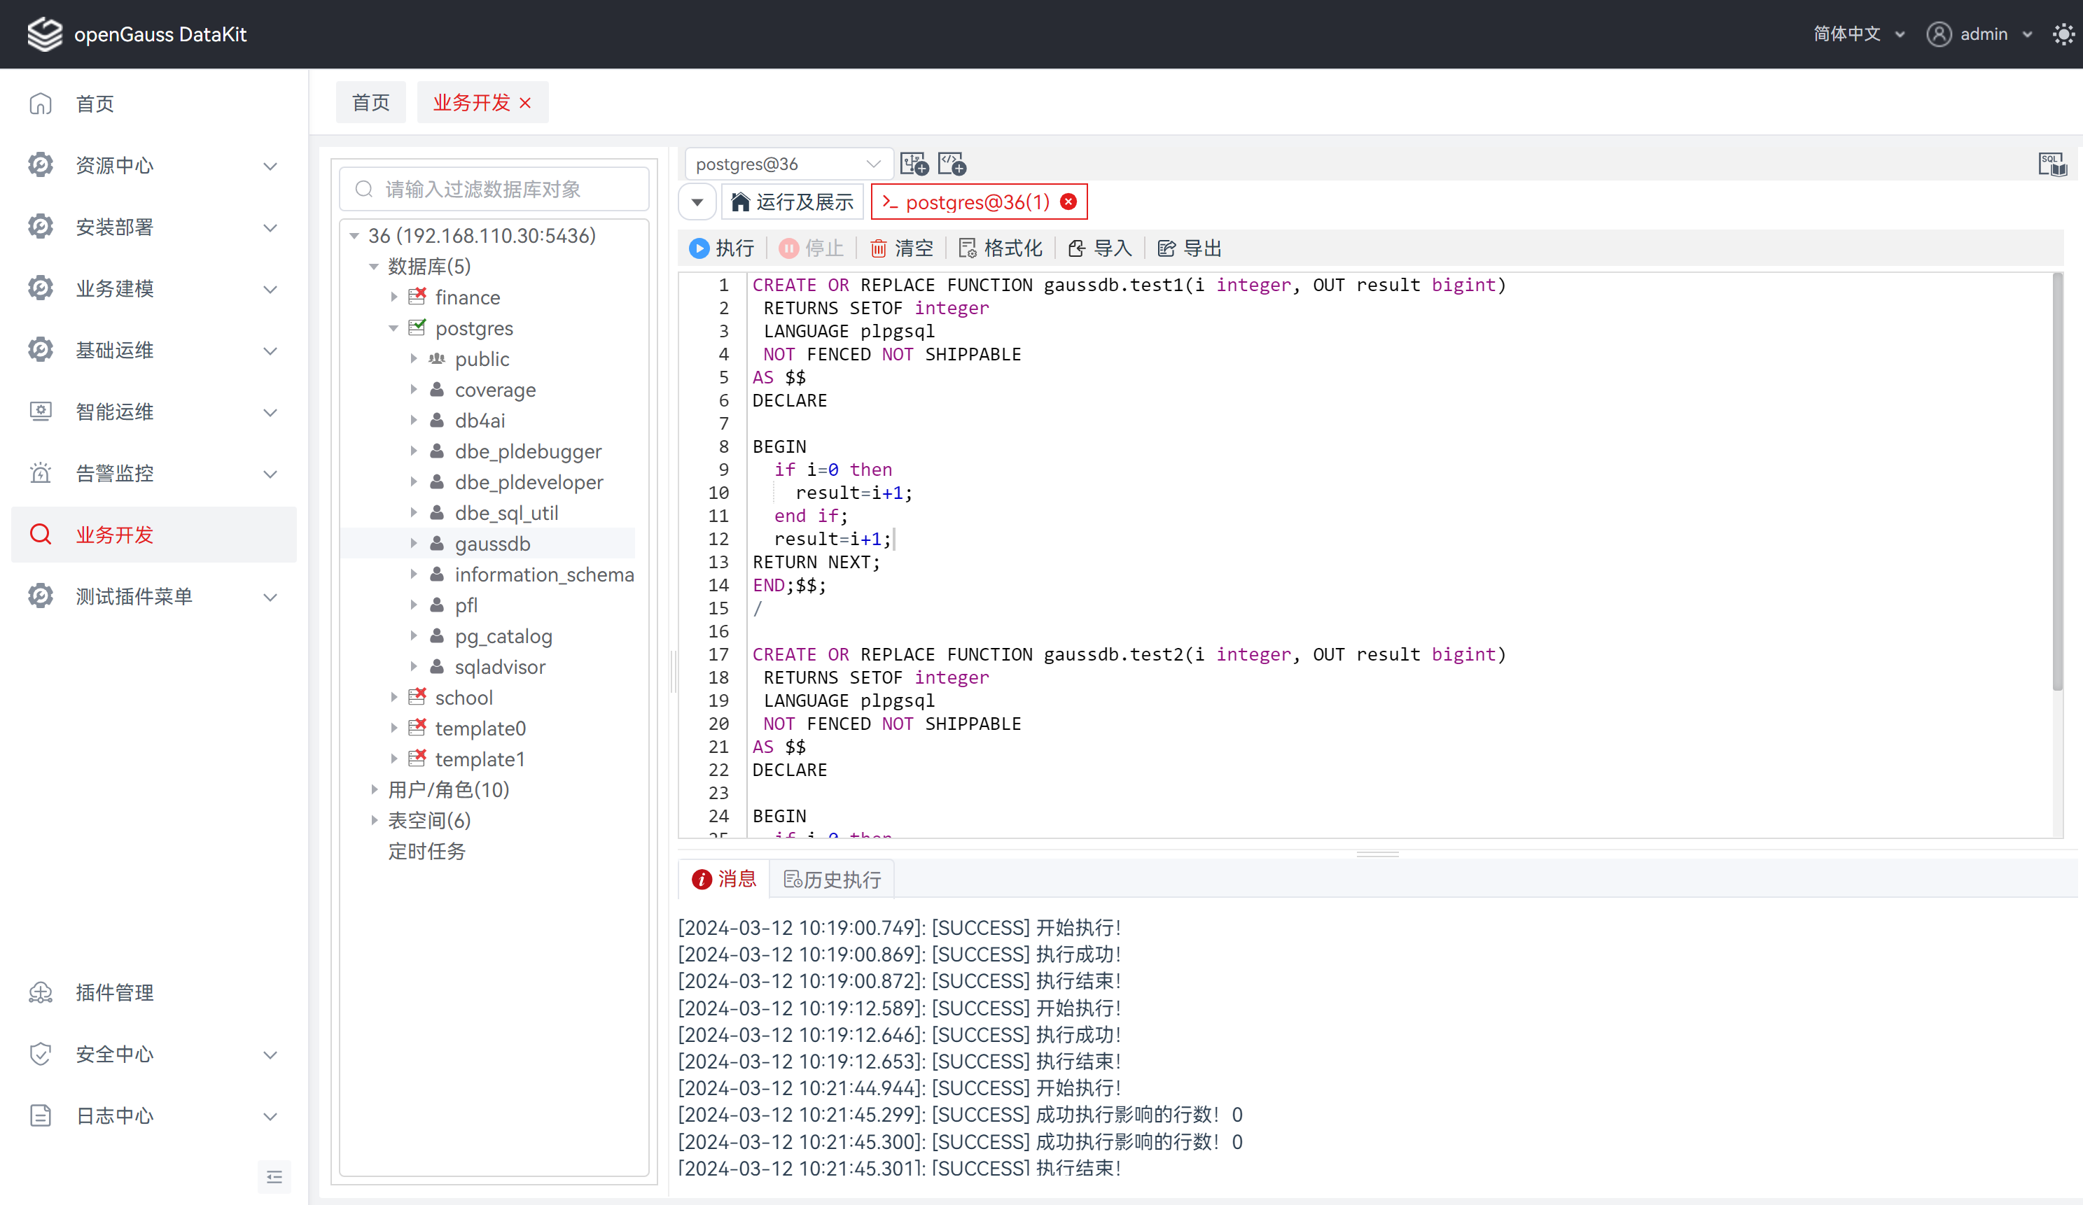This screenshot has width=2083, height=1205.
Task: Expand the 基础运维 sidebar menu
Action: tap(154, 350)
